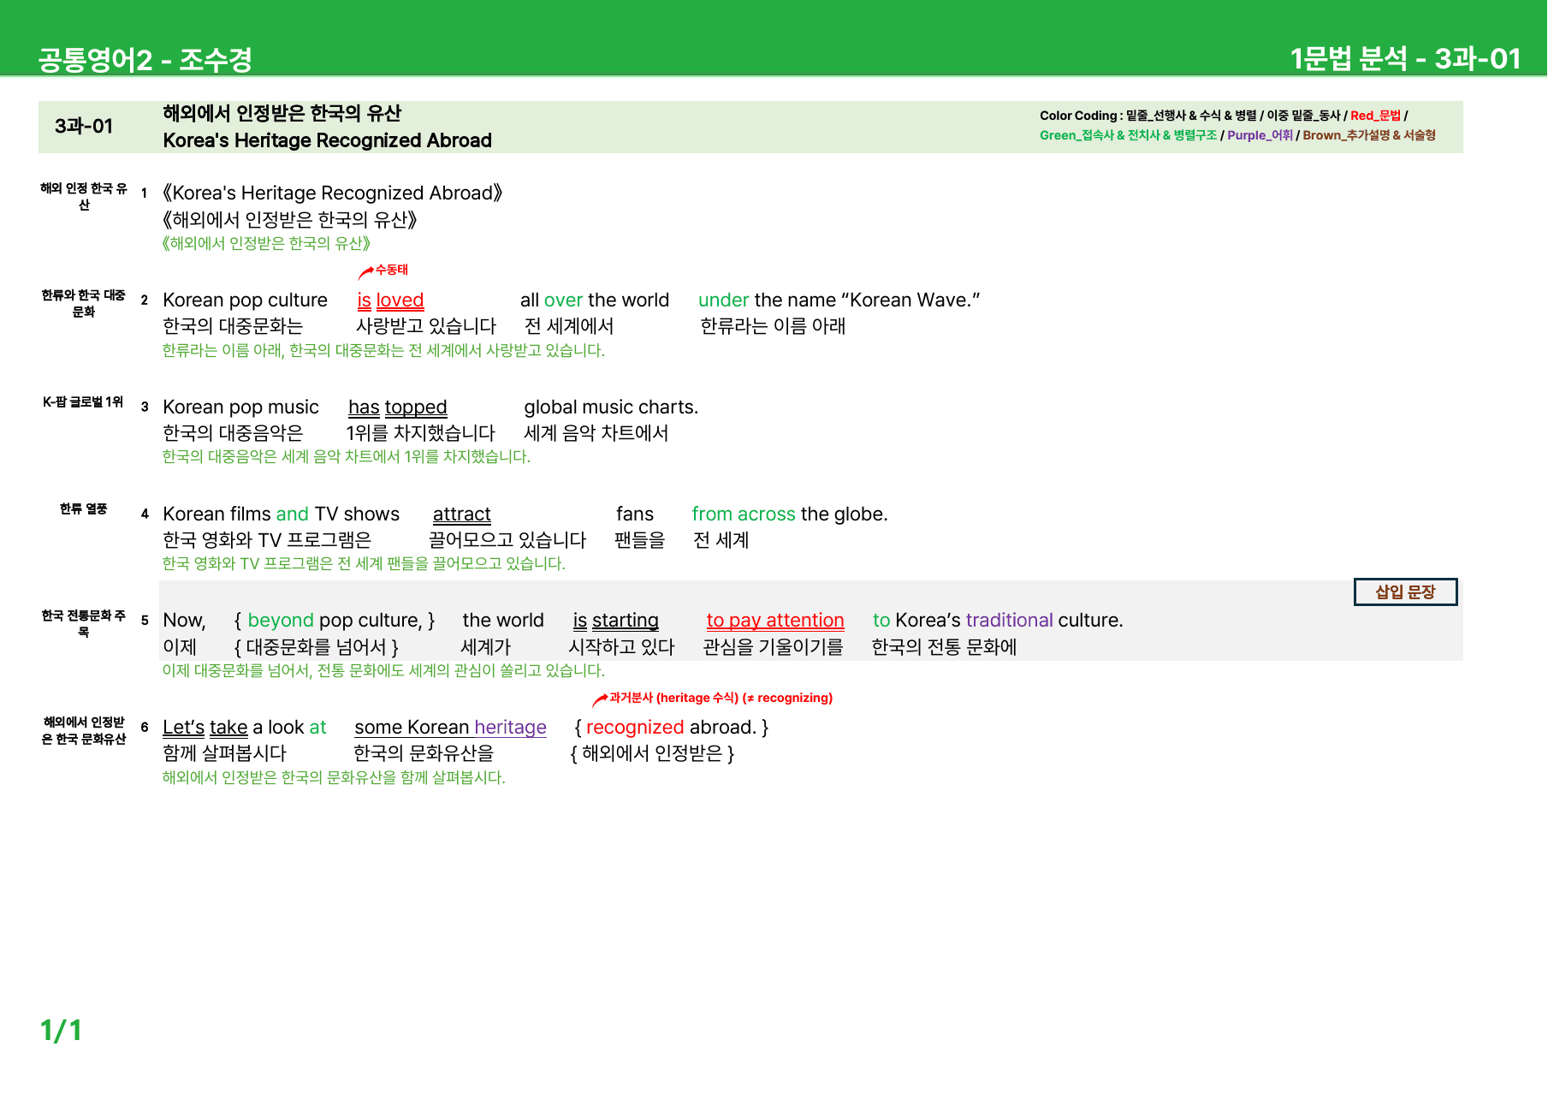Click the phrase Korean pop music

(x=240, y=407)
